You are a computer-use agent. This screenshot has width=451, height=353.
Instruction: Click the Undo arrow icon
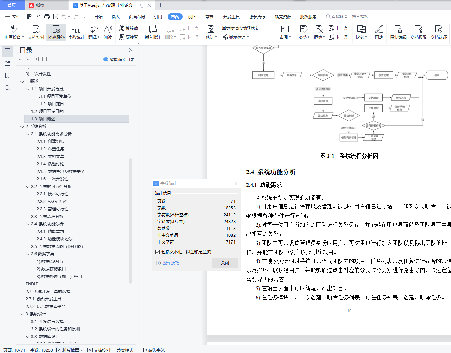pos(64,17)
